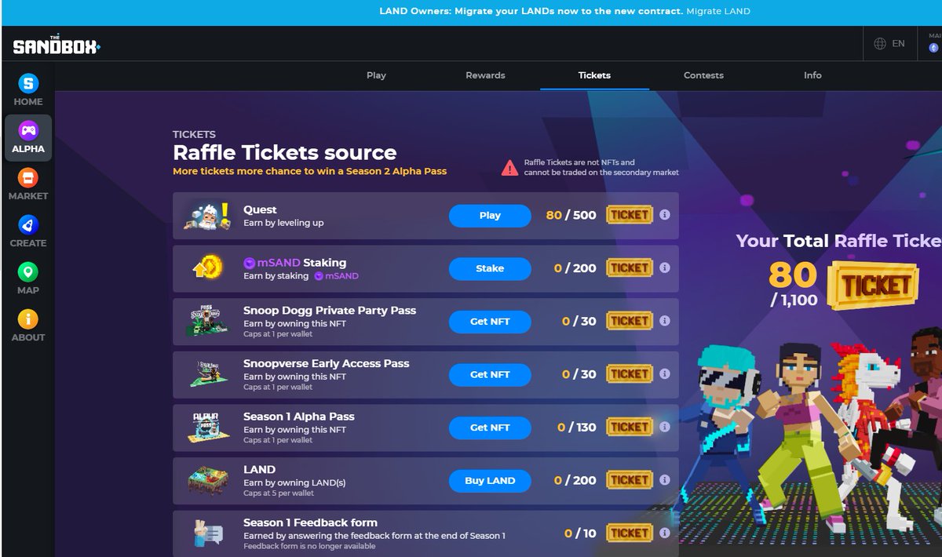Screen dimensions: 942x557
Task: Switch to the Play tab
Action: pos(376,75)
